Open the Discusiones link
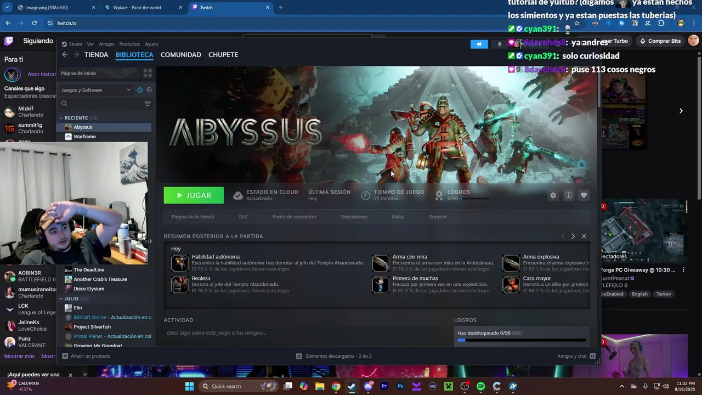 (x=354, y=217)
